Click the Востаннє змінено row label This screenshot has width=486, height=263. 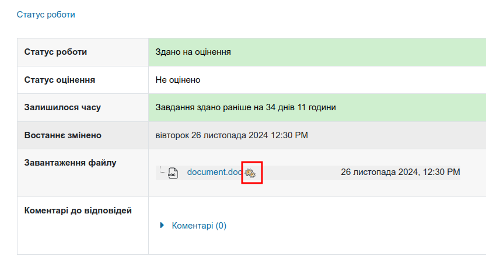(x=63, y=135)
